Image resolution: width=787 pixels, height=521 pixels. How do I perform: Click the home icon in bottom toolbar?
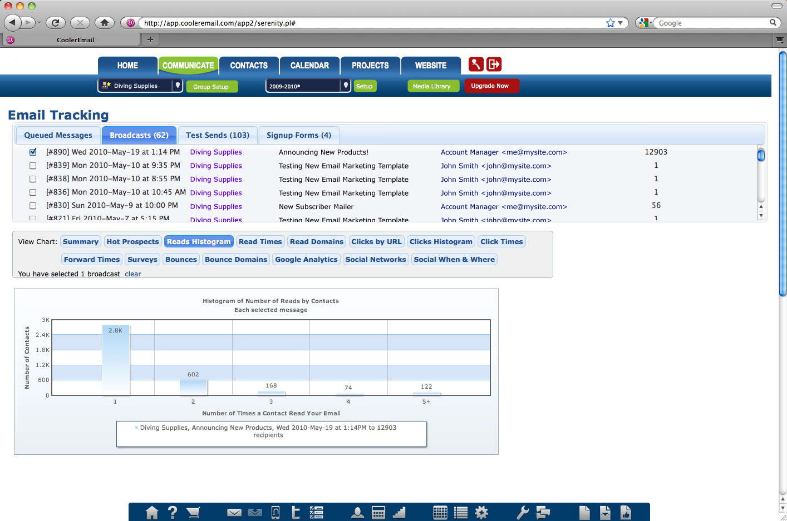(152, 513)
